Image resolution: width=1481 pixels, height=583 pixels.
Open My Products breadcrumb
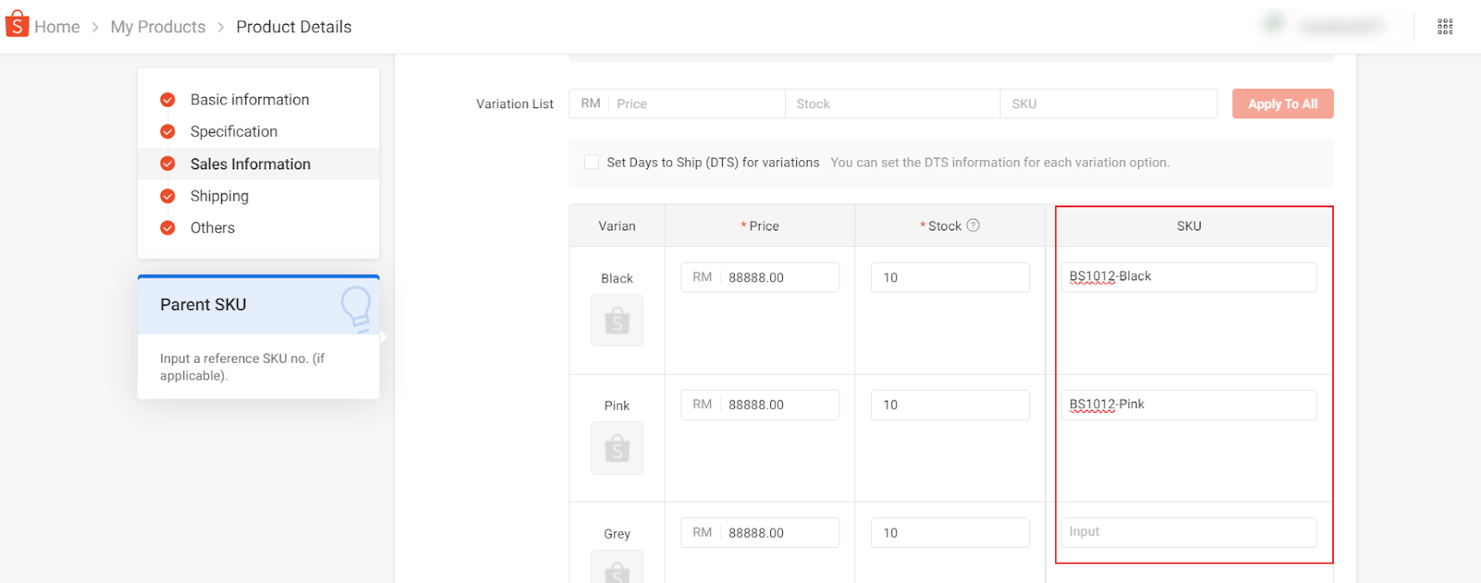click(157, 27)
